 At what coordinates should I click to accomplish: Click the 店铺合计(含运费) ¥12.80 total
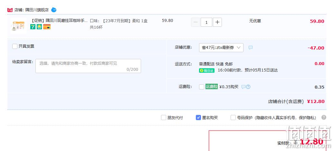(x=296, y=102)
